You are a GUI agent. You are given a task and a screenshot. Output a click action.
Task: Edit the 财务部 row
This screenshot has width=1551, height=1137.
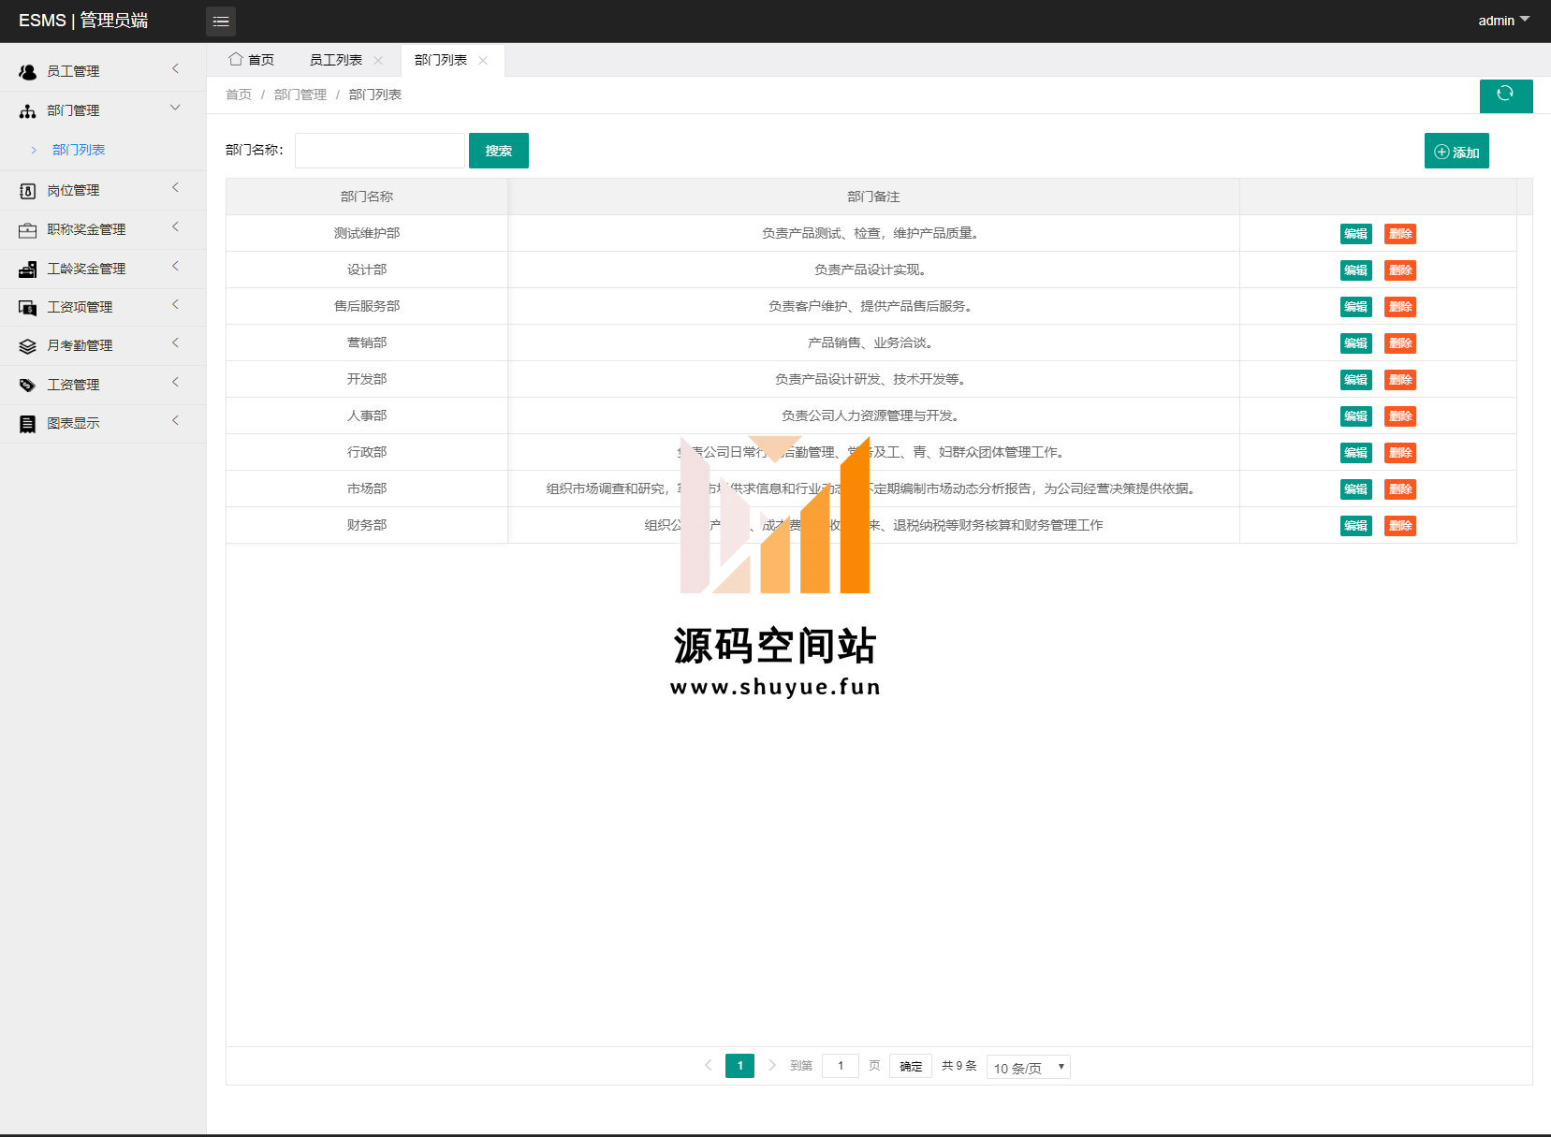click(1356, 526)
